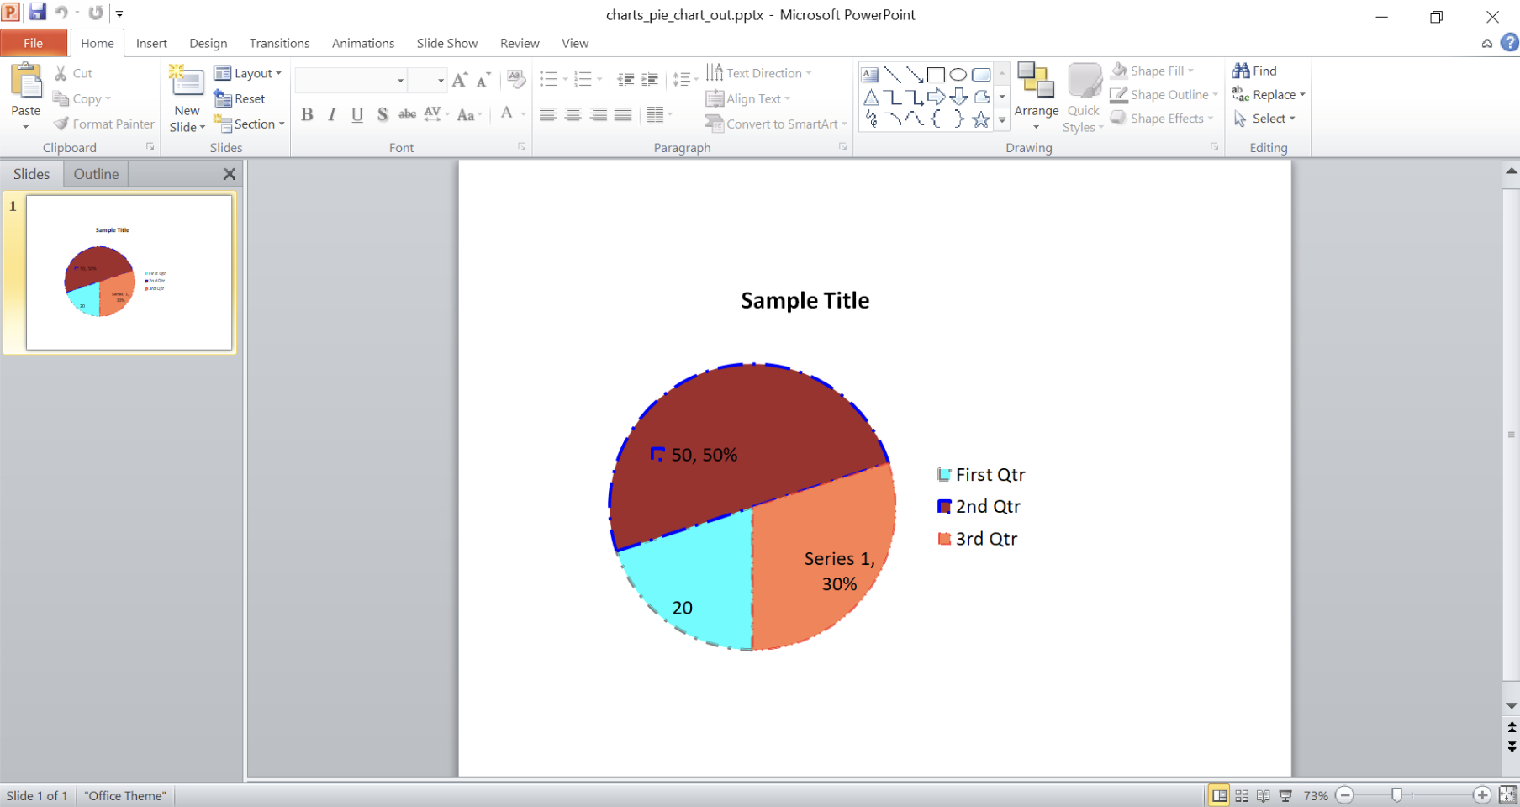The width and height of the screenshot is (1520, 807).
Task: Toggle bold formatting
Action: point(307,114)
